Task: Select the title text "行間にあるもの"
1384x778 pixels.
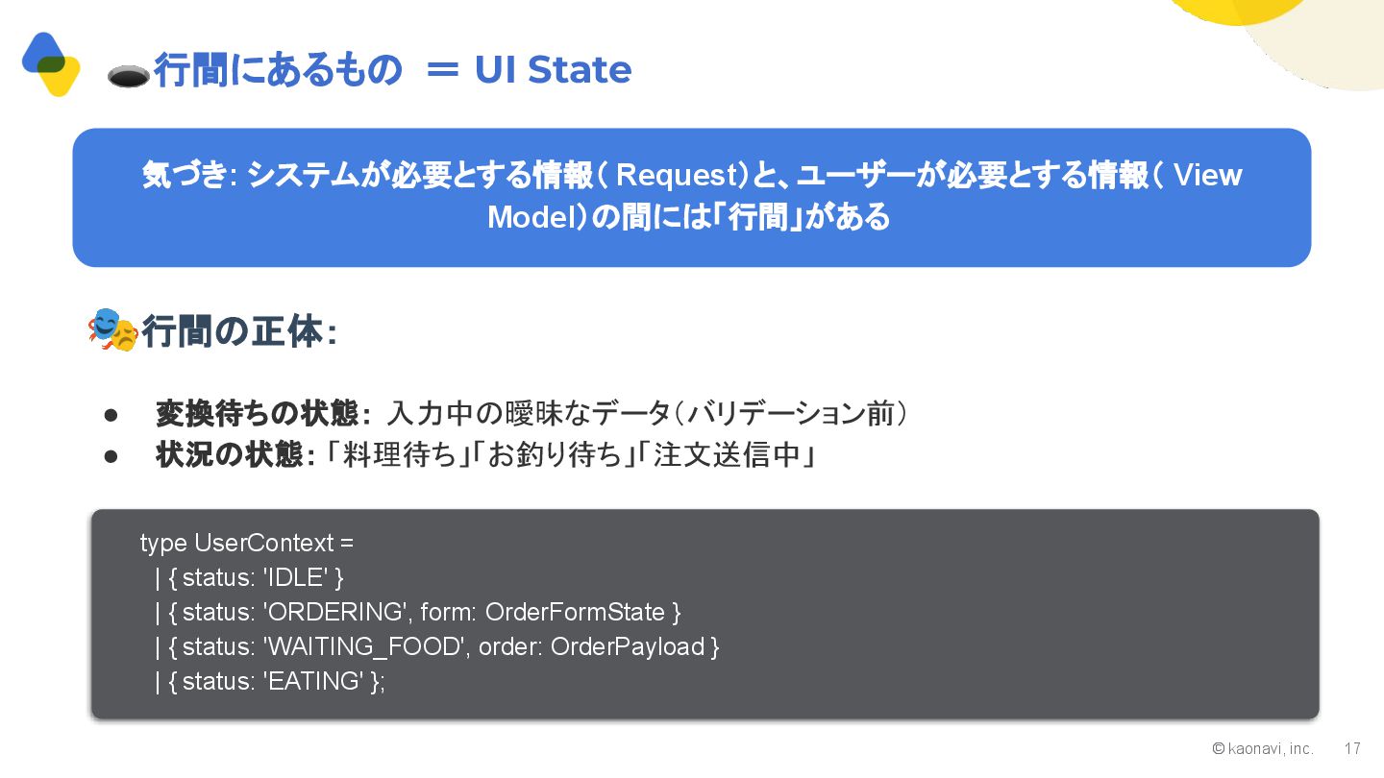Action: point(278,70)
